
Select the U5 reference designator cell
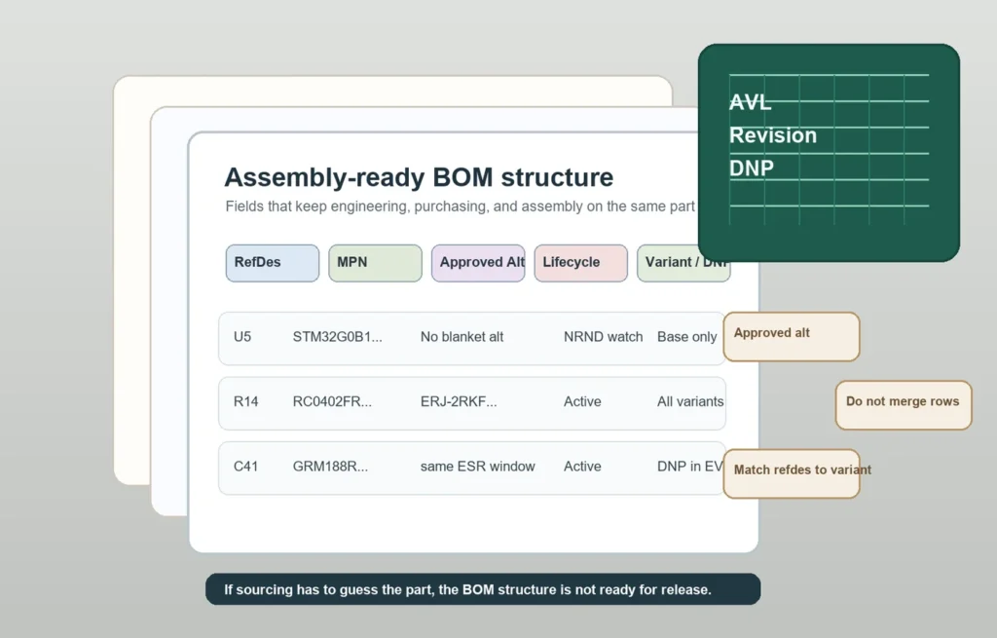pos(242,337)
